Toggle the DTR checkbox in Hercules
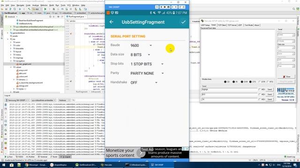Viewport: 300px width, 168px height. click(260, 82)
